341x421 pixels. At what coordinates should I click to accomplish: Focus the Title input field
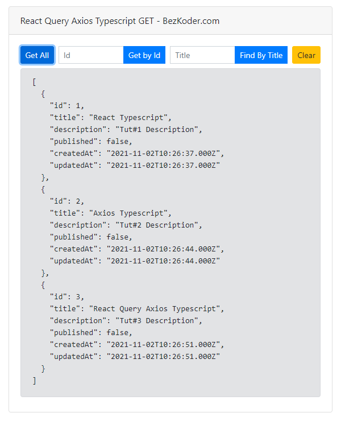202,55
